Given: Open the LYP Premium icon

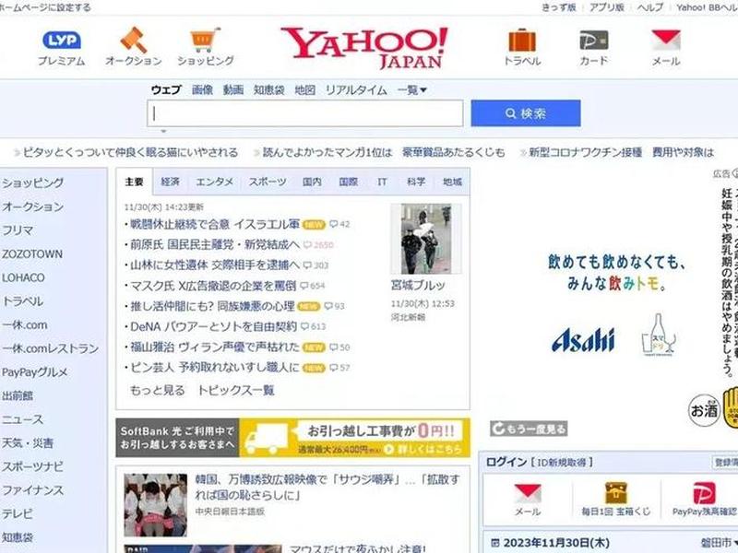Looking at the screenshot, I should 62,40.
